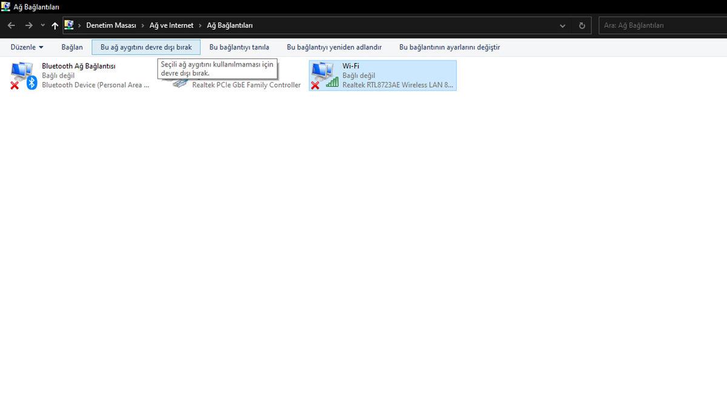Click the window icon in the title bar
This screenshot has width=727, height=408.
(5, 7)
